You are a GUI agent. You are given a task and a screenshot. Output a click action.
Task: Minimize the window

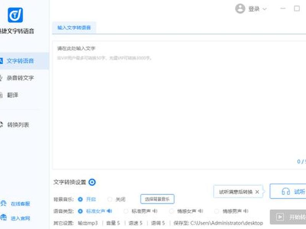[x=283, y=8]
